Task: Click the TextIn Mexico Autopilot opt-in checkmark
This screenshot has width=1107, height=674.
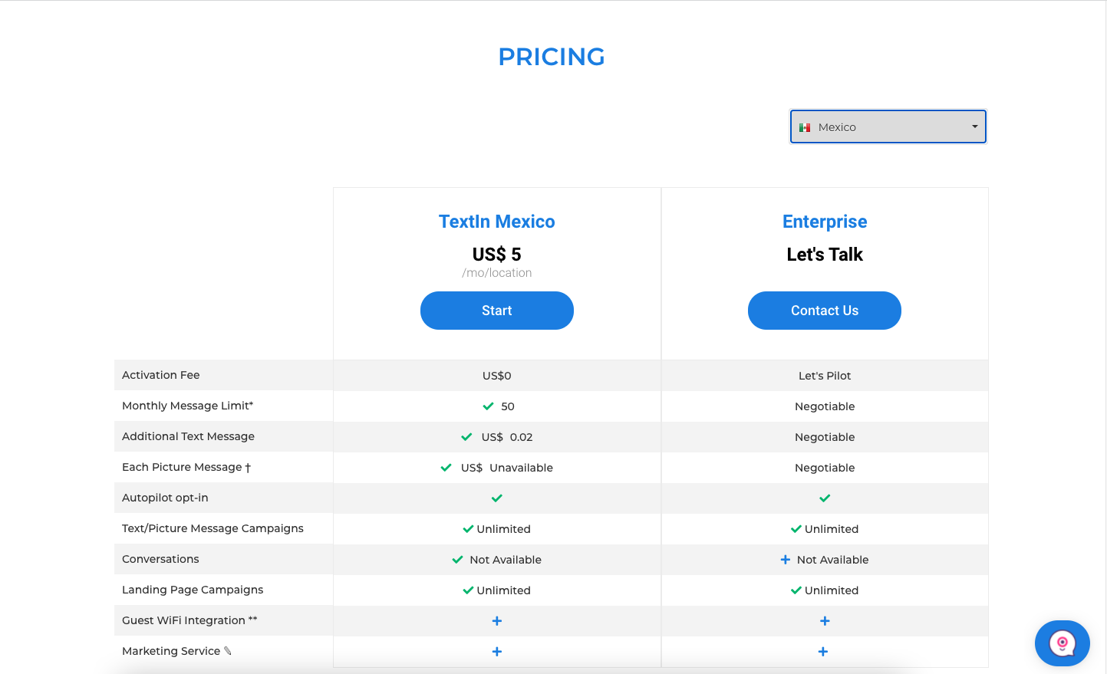Action: pyautogui.click(x=497, y=498)
